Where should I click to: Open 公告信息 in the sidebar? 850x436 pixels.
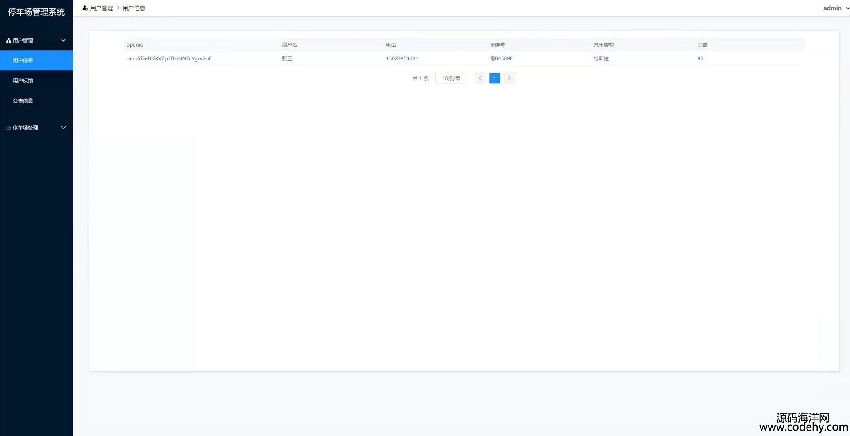[x=37, y=101]
